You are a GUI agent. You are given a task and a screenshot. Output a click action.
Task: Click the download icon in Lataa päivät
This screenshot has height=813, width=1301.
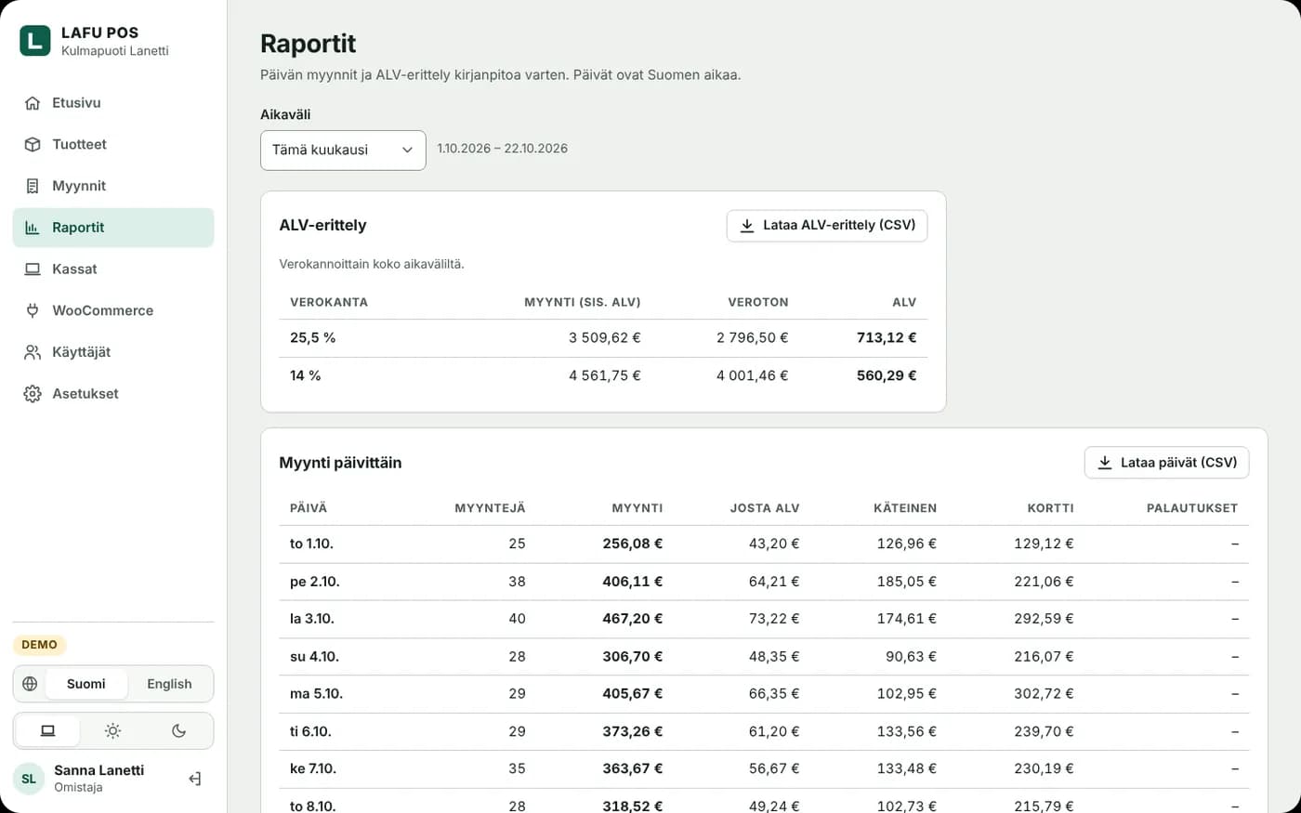[1105, 463]
